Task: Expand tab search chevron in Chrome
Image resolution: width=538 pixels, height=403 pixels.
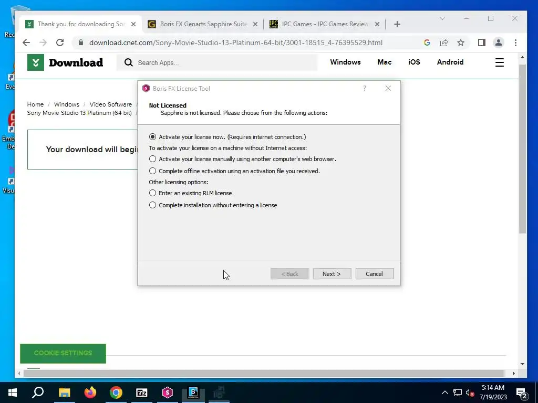Action: pyautogui.click(x=442, y=18)
